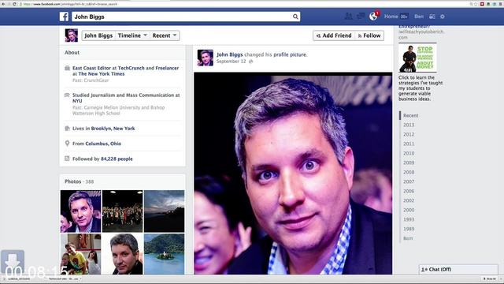
Task: Jump to 2013 in timeline
Action: pos(409,125)
